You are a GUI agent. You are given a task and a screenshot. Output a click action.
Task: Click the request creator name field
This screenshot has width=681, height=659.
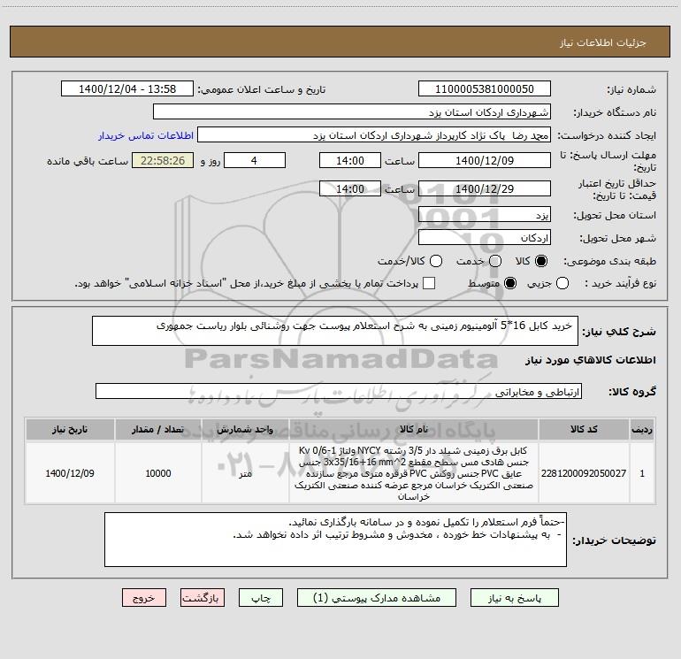[x=374, y=134]
